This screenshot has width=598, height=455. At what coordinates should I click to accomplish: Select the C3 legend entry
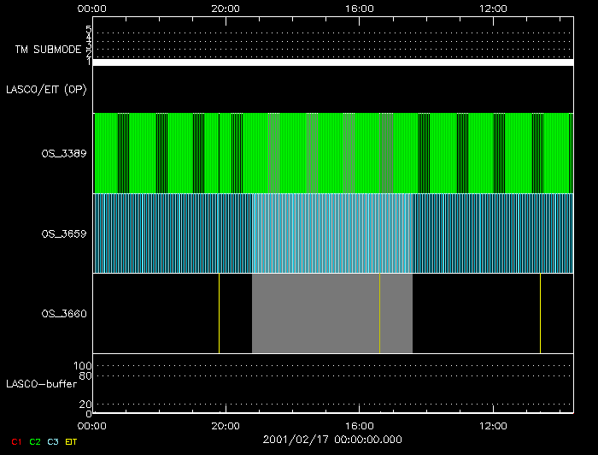click(x=53, y=441)
